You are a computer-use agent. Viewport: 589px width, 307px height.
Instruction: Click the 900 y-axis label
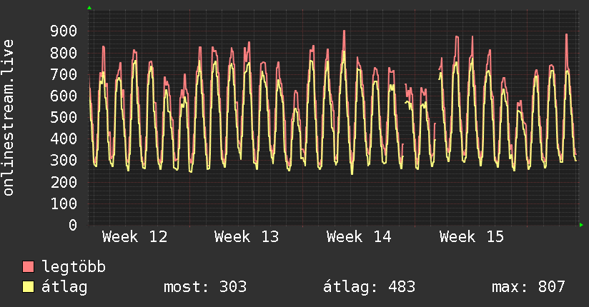[64, 31]
